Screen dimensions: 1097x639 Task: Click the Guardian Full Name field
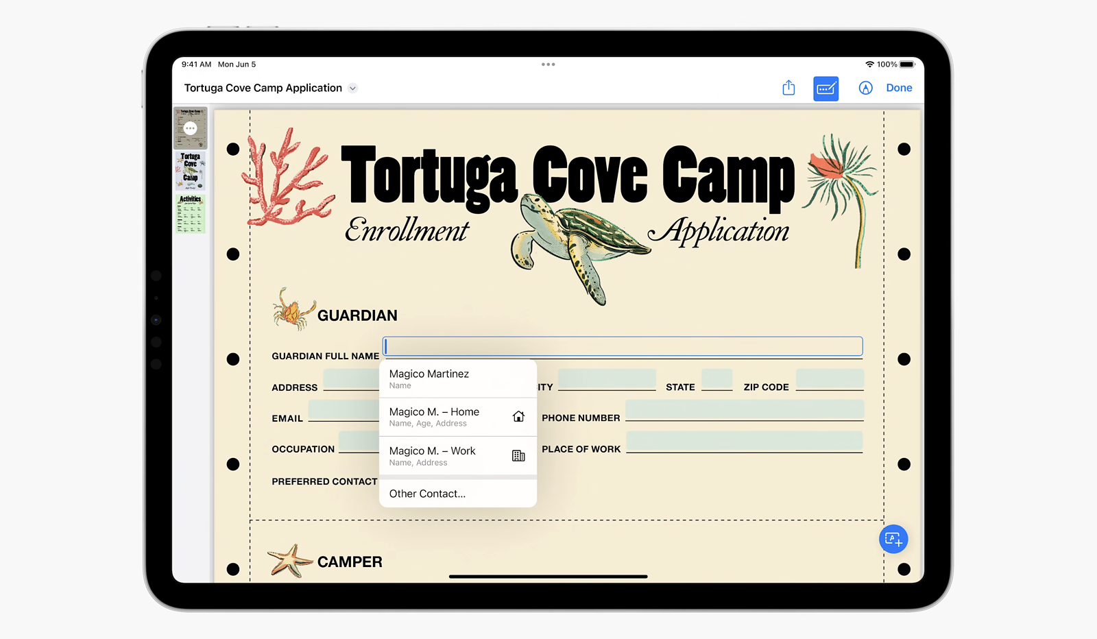point(623,346)
